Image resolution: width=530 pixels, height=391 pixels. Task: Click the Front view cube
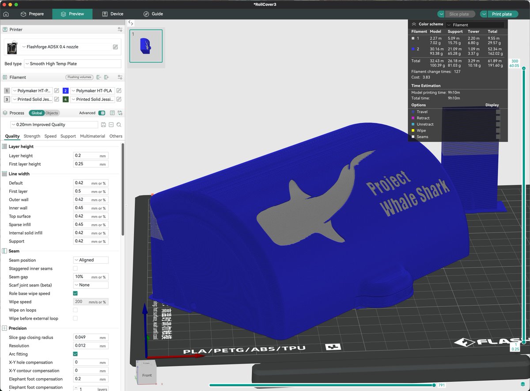tap(147, 375)
